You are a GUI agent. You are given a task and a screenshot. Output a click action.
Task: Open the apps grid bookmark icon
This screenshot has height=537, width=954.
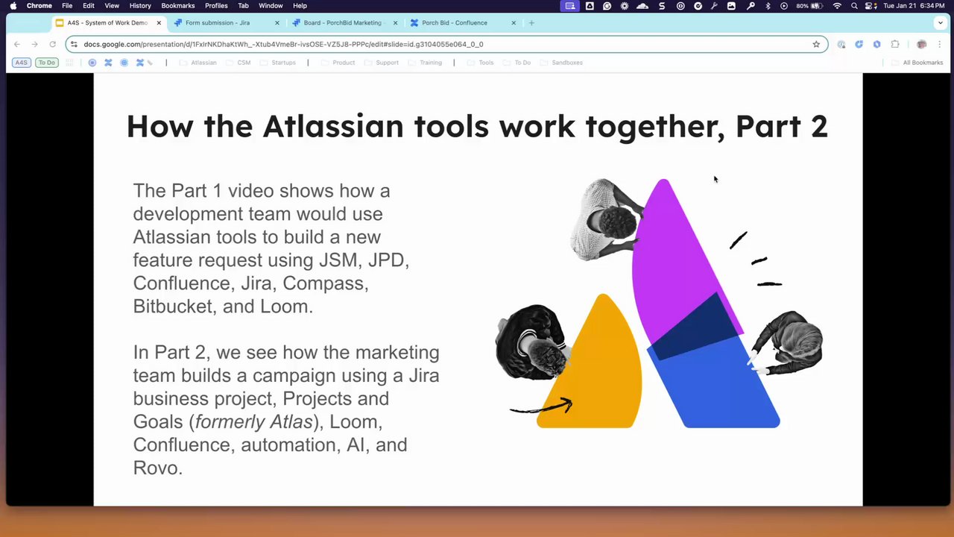[x=70, y=63]
